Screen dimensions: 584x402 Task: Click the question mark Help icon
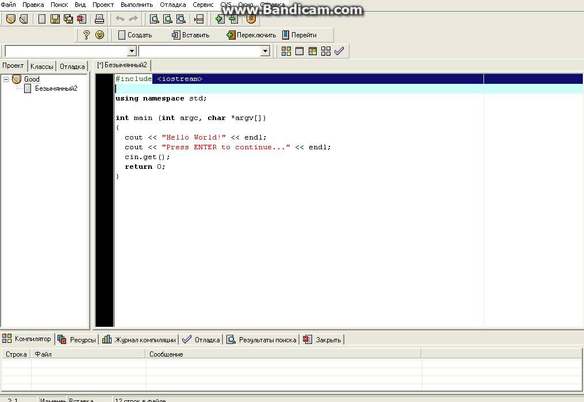(86, 35)
